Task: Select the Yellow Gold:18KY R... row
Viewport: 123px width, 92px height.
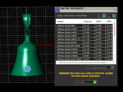Action: [x=84, y=39]
